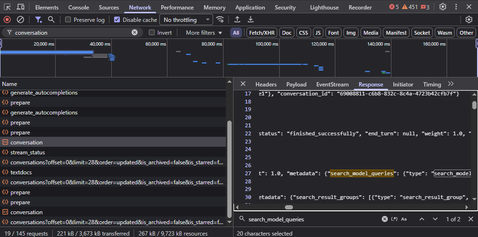478x237 pixels.
Task: Open the Headers tab of request
Action: (266, 85)
